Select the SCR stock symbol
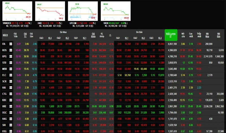Viewport: 226px width, 133px height. coord(4,81)
